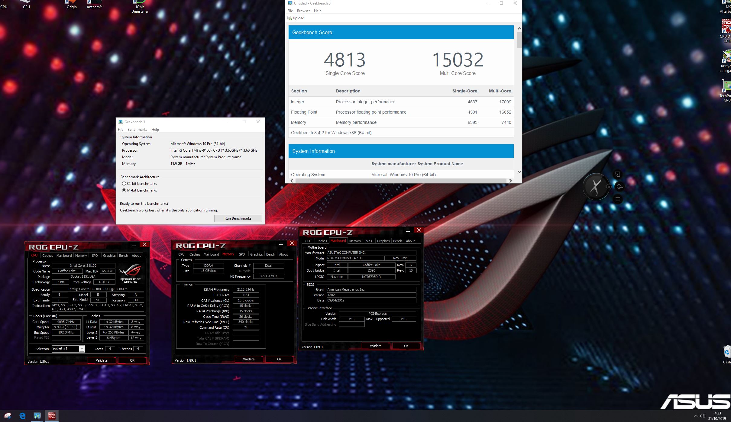Click the Memory performance row description
731x422 pixels.
pyautogui.click(x=356, y=122)
